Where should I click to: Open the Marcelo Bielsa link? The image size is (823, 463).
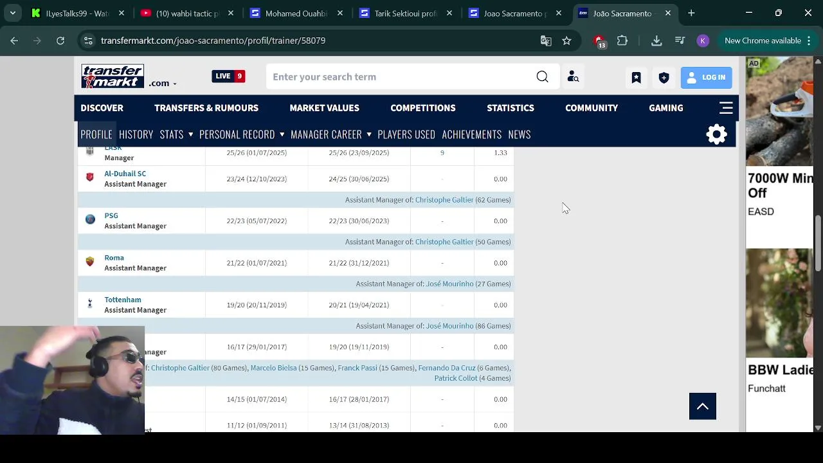[273, 368]
